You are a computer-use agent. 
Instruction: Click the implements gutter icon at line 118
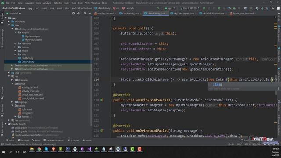tap(101, 100)
